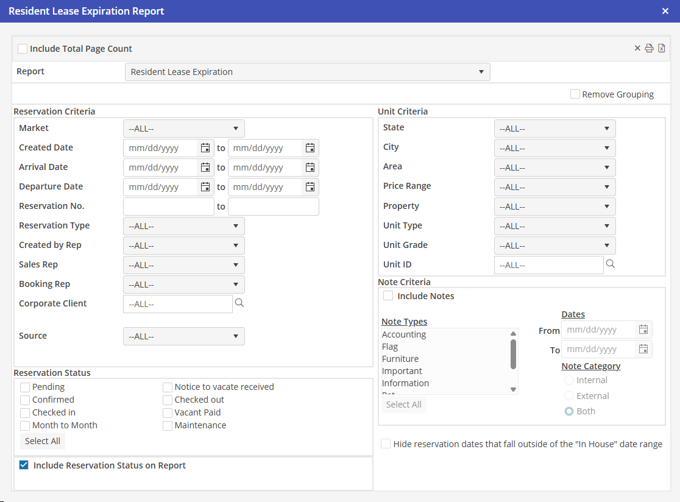
Task: Click Corporate Client search magnifier icon
Action: [x=239, y=303]
